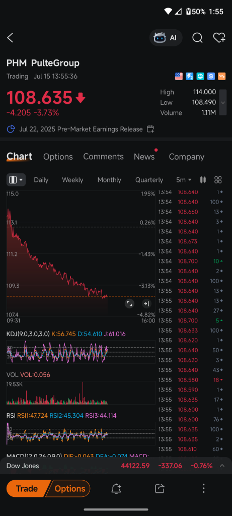Tap the orange Trade button
Viewport: 232px width, 516px height.
27,488
